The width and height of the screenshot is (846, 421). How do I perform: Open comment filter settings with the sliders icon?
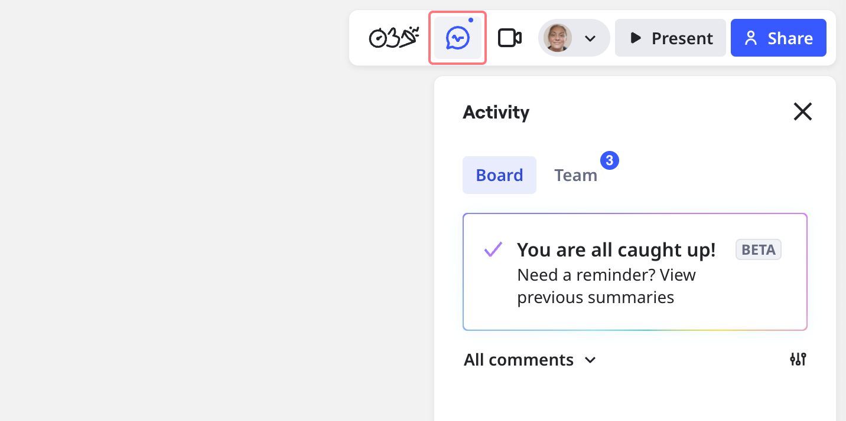tap(798, 359)
